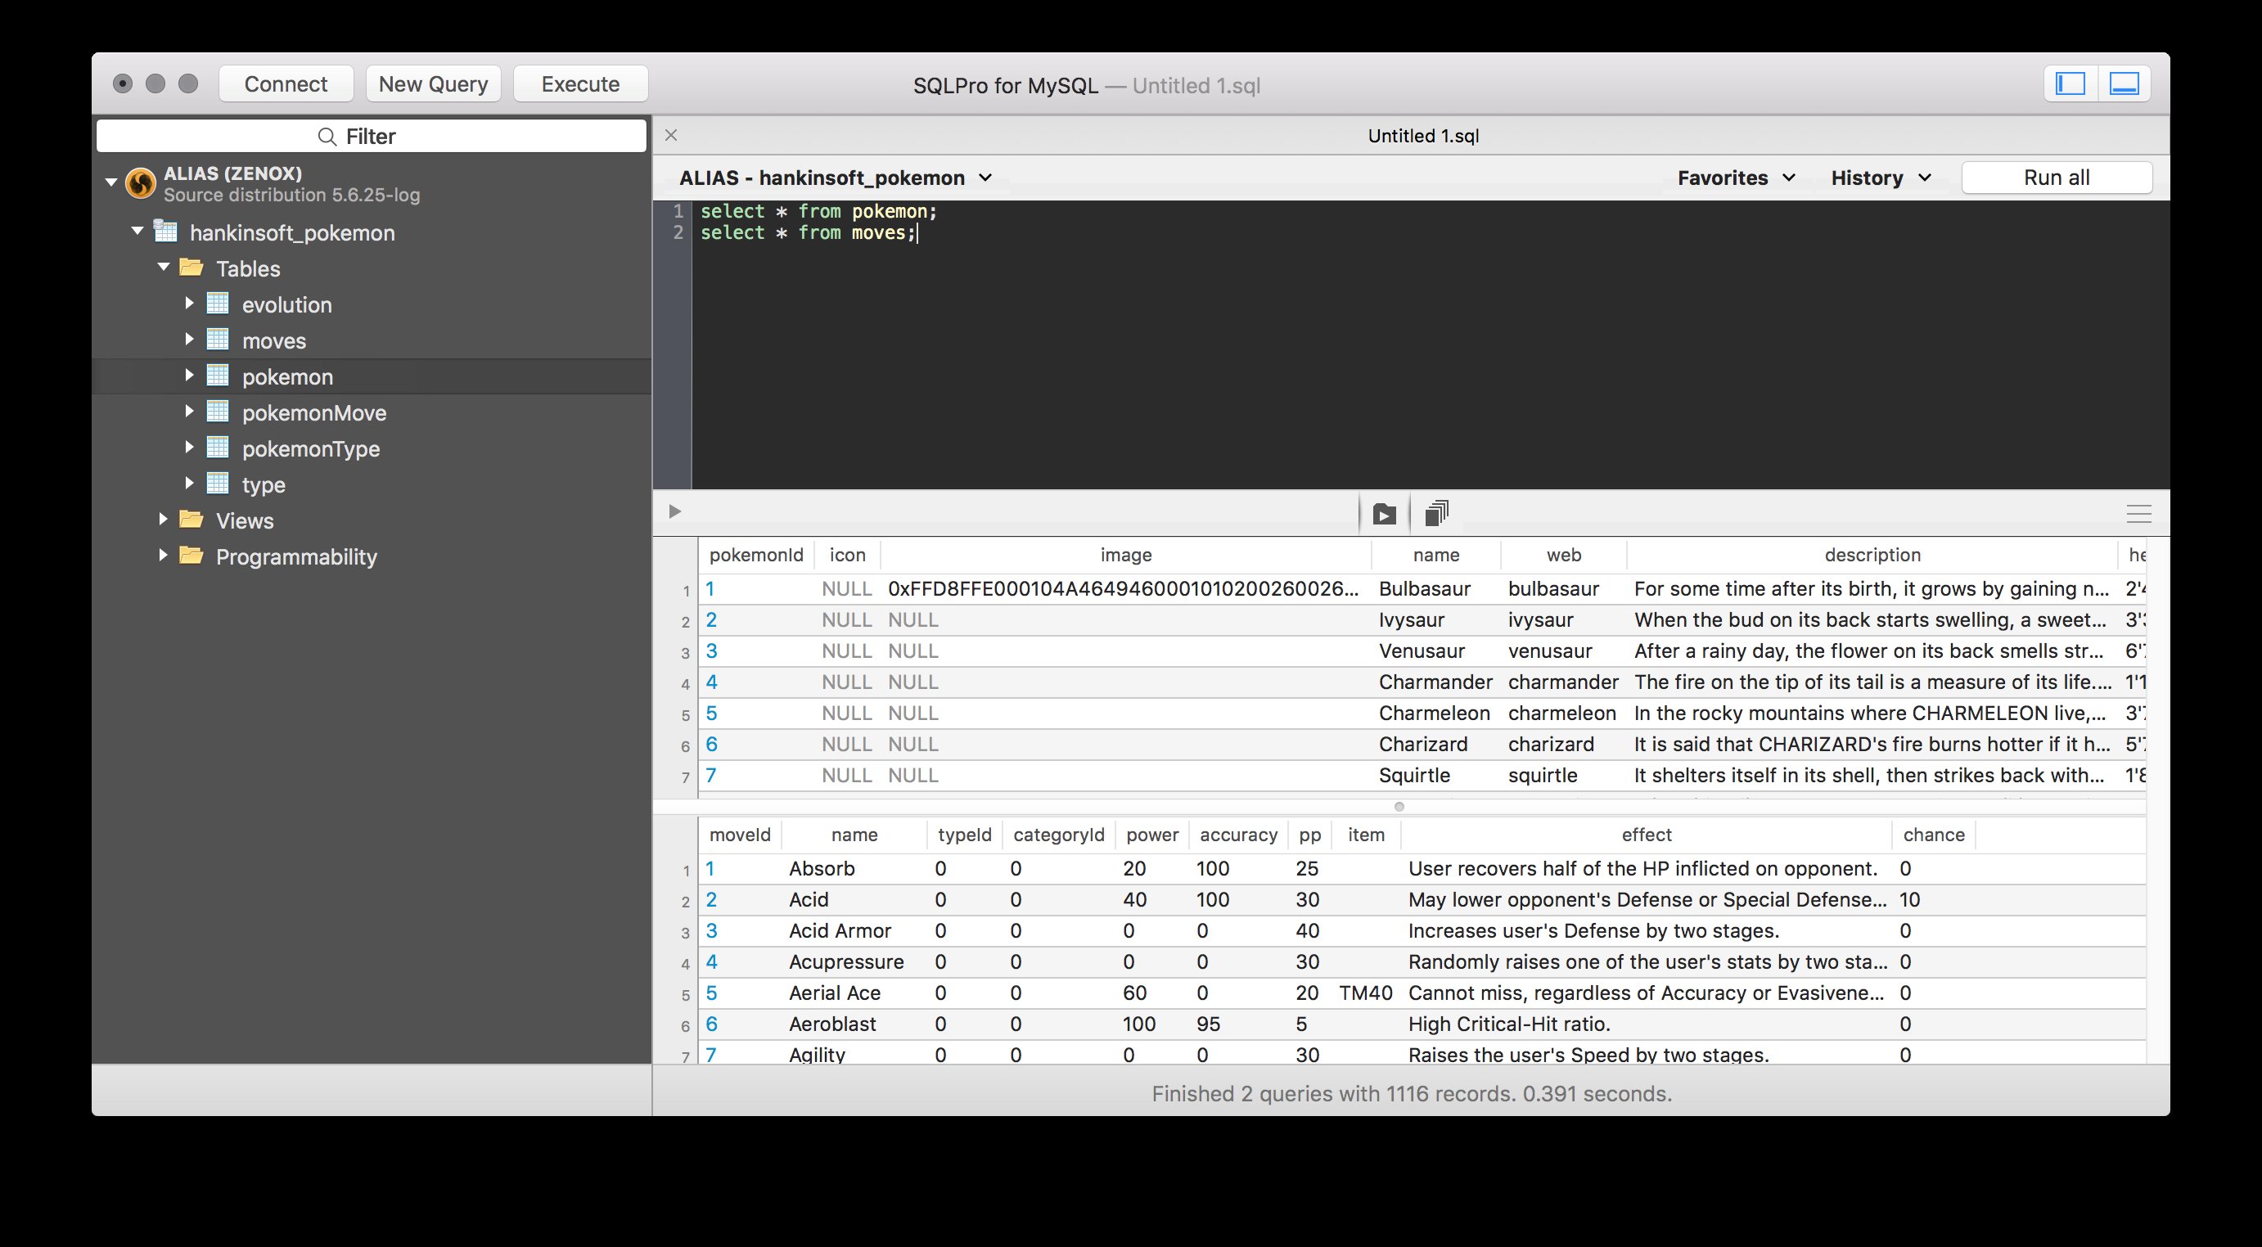Click the Execute button to run query
2262x1247 pixels.
(579, 84)
